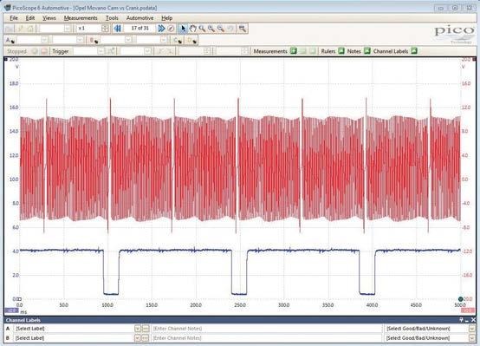480x346 pixels.
Task: Go to the next waveform buffer
Action: pos(161,29)
